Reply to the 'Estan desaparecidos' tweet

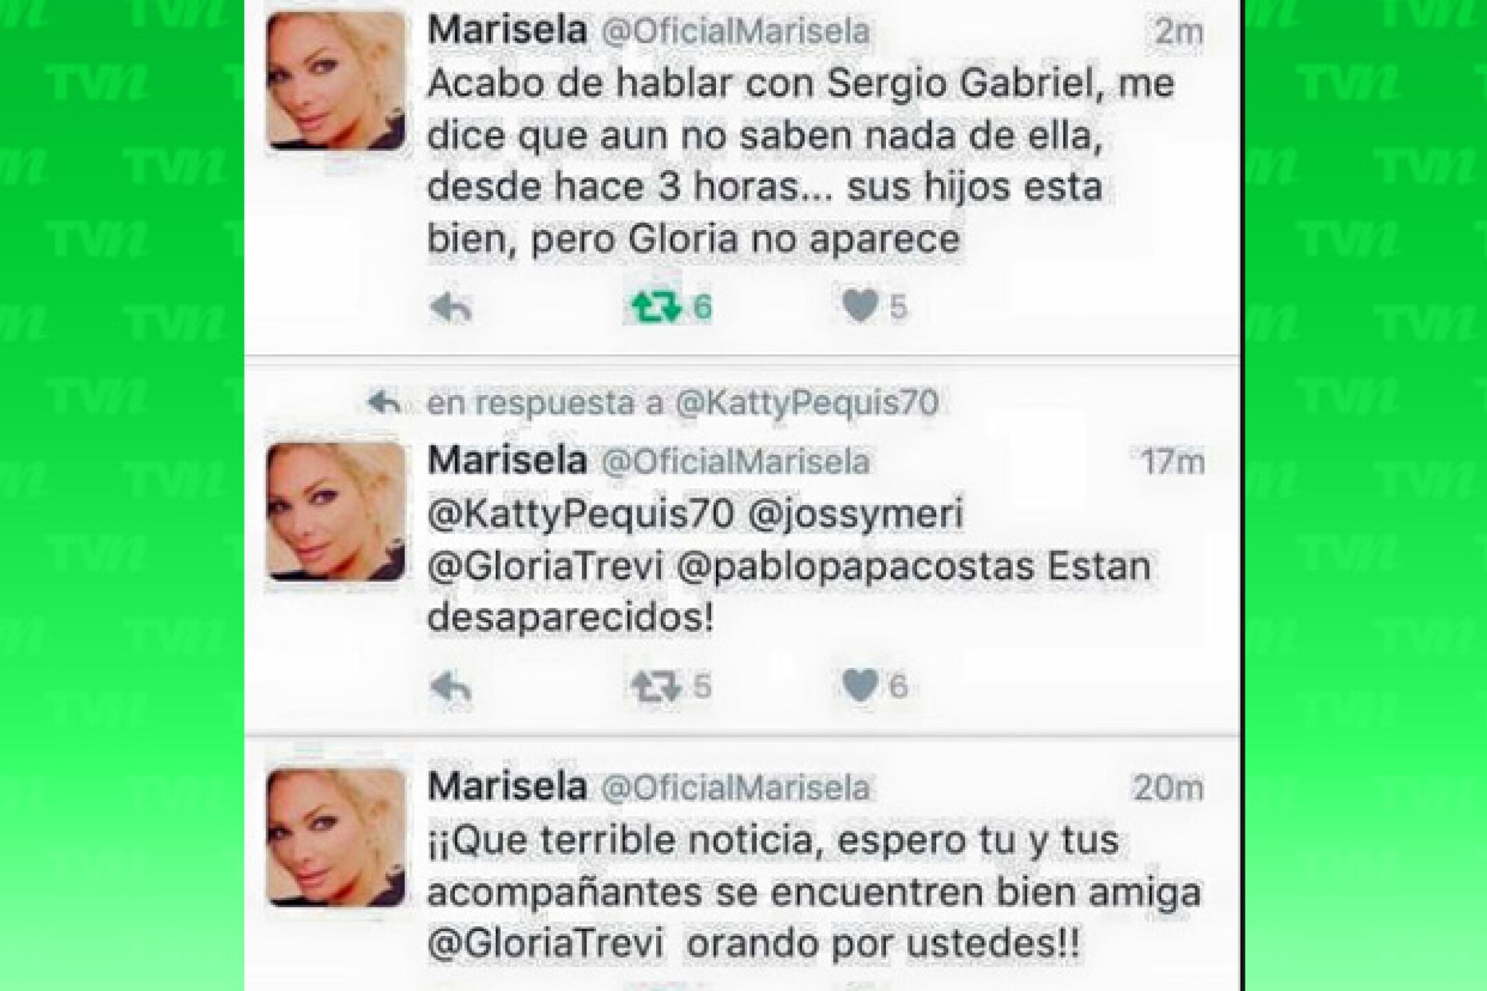point(451,687)
